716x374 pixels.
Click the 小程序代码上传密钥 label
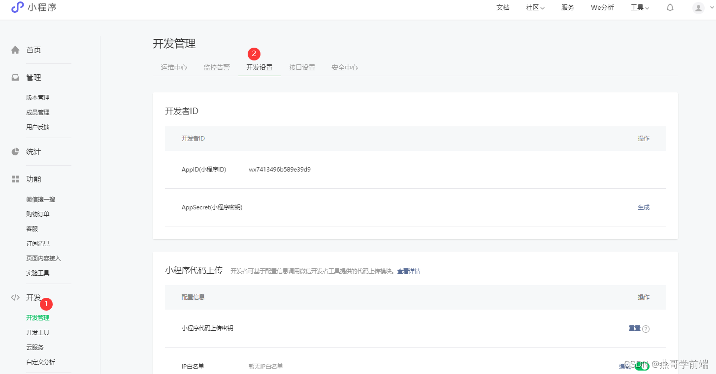pyautogui.click(x=207, y=328)
